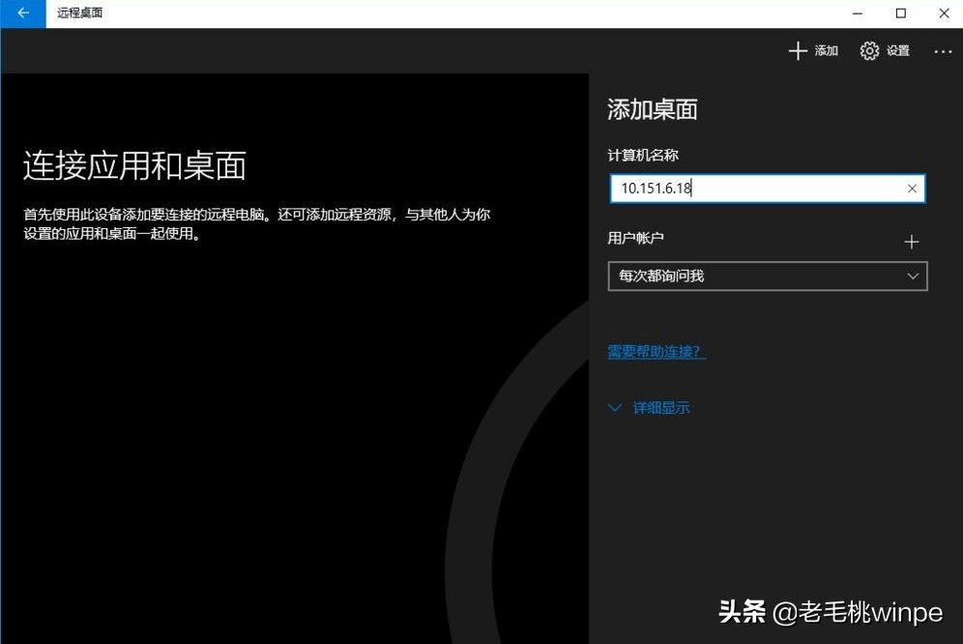Click the 远程桌面 window title text

tap(80, 13)
